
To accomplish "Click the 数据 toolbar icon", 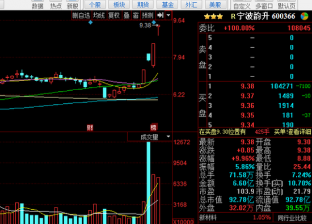I will coord(37,6).
